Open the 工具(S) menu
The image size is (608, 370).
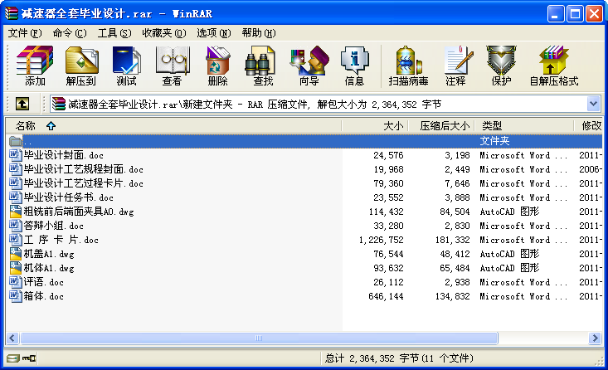click(x=114, y=33)
